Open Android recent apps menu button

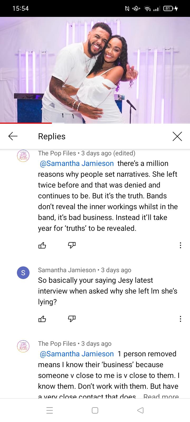50,410
